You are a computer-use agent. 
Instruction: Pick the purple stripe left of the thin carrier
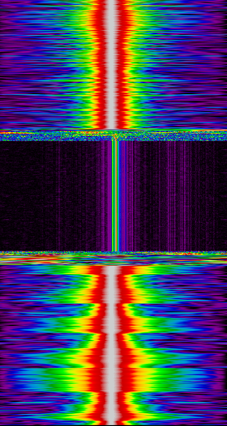[x=110, y=195]
